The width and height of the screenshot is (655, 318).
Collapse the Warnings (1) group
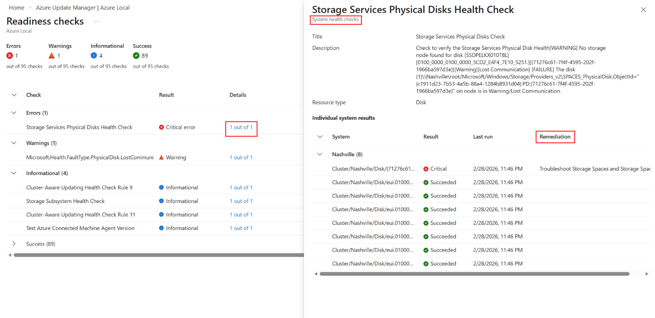(x=14, y=143)
